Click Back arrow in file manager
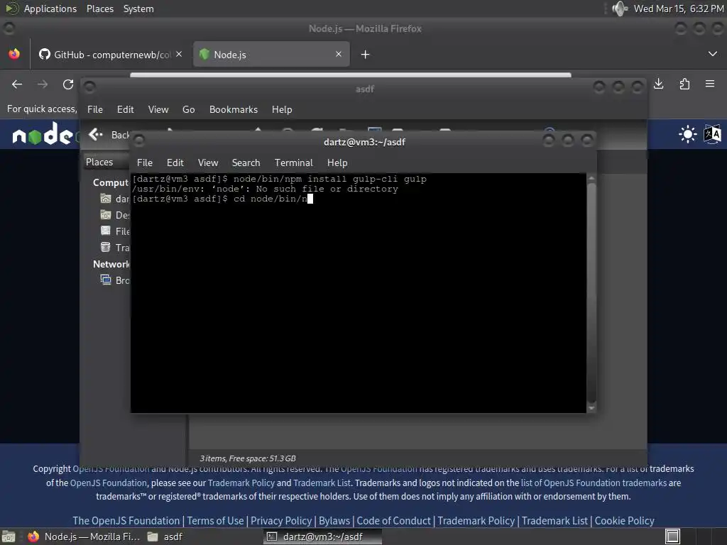 [x=96, y=134]
